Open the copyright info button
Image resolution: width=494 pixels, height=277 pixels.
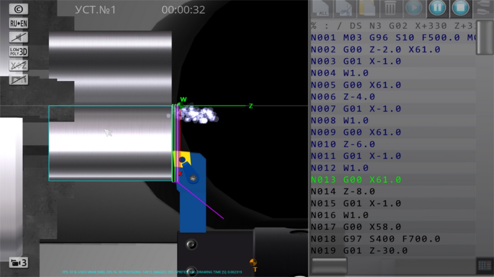click(19, 9)
